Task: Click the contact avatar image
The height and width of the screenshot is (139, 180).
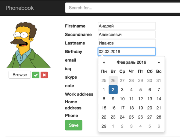Action: 28,45
